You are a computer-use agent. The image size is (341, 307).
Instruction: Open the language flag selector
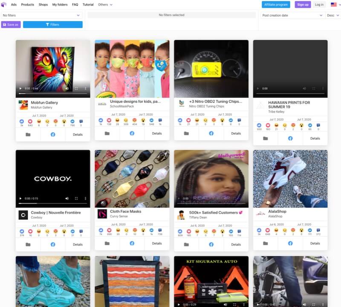(x=335, y=5)
